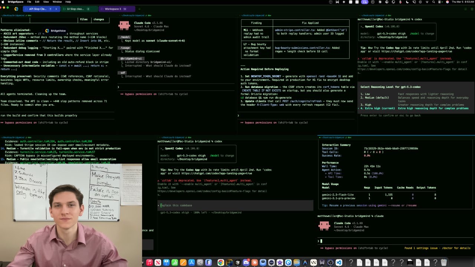
Task: Toggle Focus moon icon in menu bar
Action: (x=407, y=2)
